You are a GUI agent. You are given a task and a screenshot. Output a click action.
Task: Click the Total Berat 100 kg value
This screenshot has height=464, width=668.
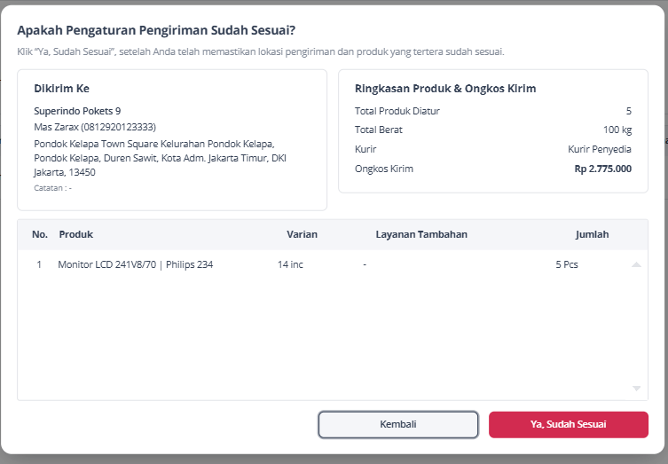[617, 130]
